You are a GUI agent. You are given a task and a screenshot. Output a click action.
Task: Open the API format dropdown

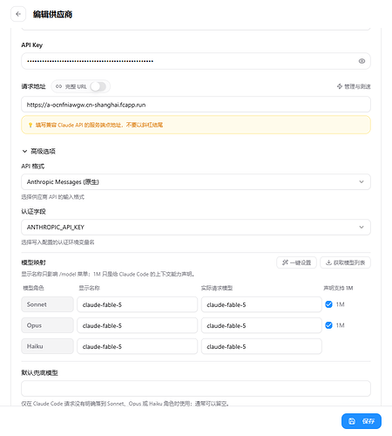pos(196,182)
